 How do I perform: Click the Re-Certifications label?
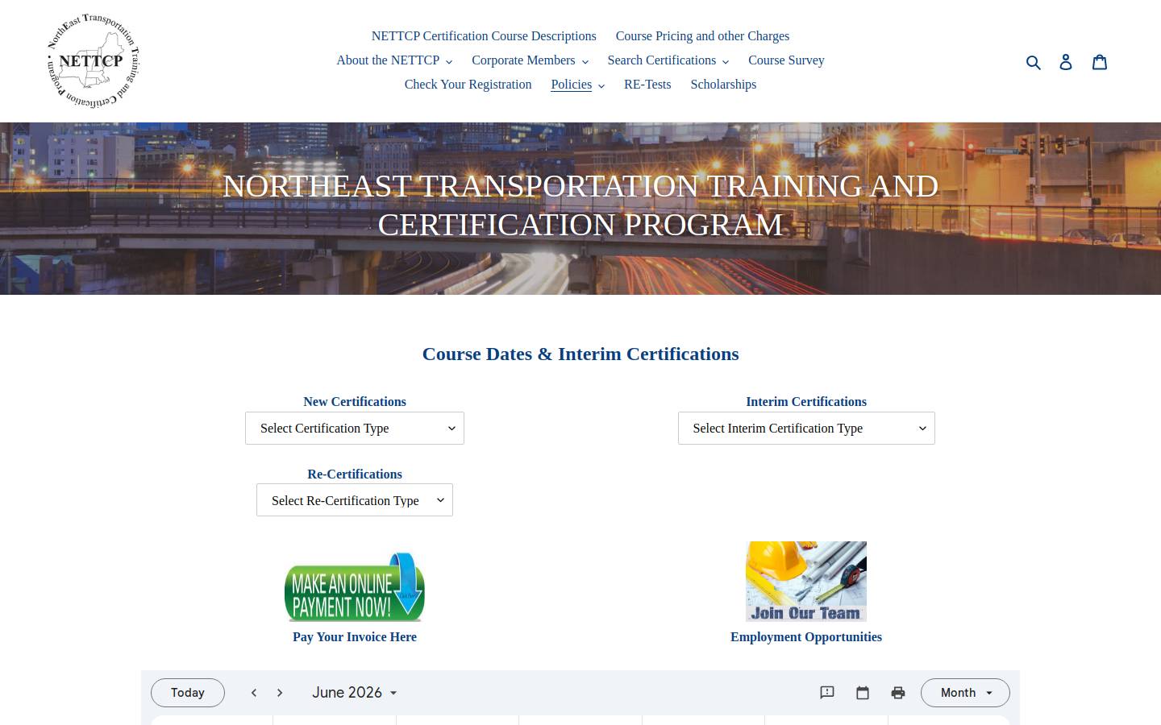point(355,474)
